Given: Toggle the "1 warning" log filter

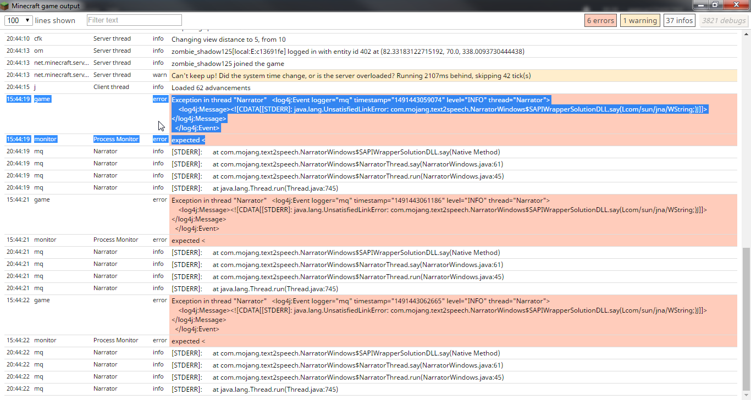Looking at the screenshot, I should [x=639, y=20].
